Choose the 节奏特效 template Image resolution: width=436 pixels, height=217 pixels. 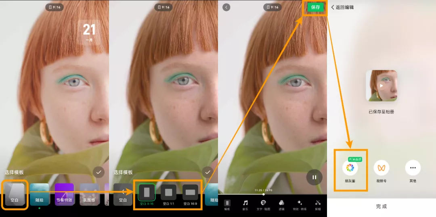[64, 194]
